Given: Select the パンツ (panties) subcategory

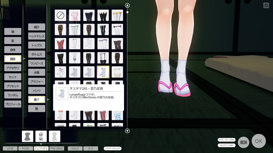Looking at the screenshot, I should (37, 91).
